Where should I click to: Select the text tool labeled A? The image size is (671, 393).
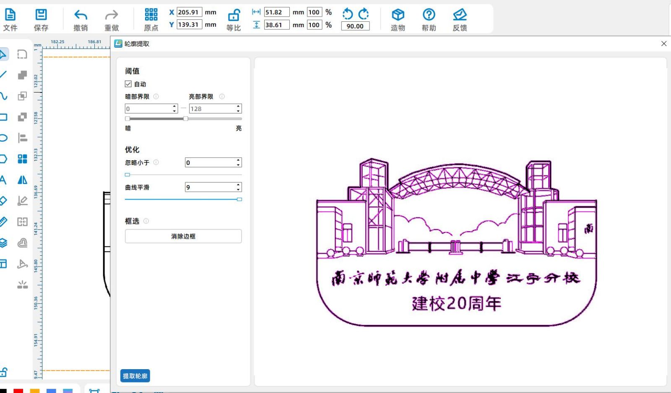pyautogui.click(x=4, y=180)
